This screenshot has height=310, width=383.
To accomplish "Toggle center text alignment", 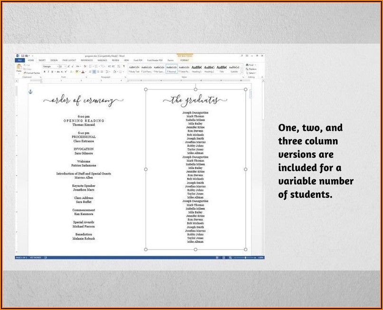I will click(94, 72).
